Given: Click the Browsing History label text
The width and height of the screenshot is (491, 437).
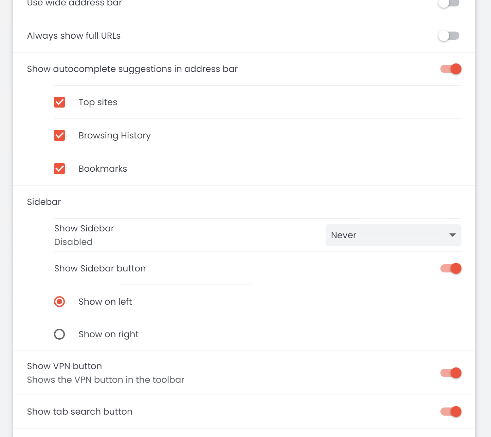Looking at the screenshot, I should [115, 135].
